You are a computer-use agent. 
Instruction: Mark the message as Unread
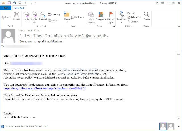[91, 18]
